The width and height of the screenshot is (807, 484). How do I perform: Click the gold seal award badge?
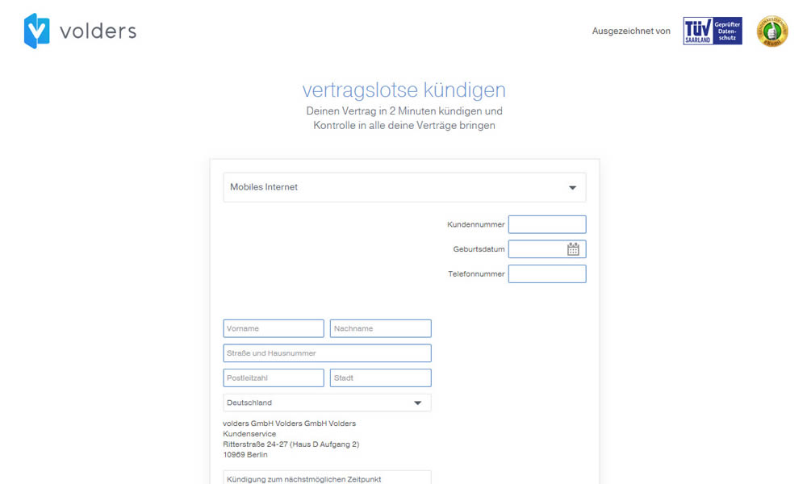coord(771,31)
